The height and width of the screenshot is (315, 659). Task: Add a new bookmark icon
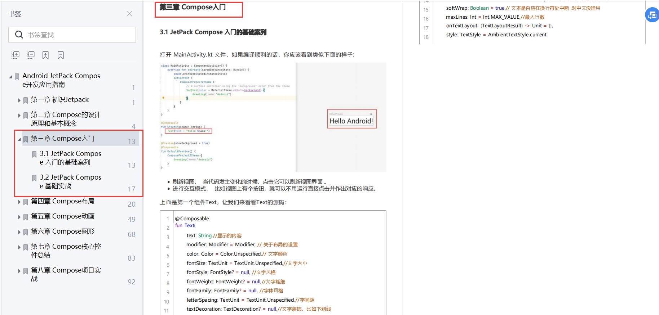click(x=45, y=55)
